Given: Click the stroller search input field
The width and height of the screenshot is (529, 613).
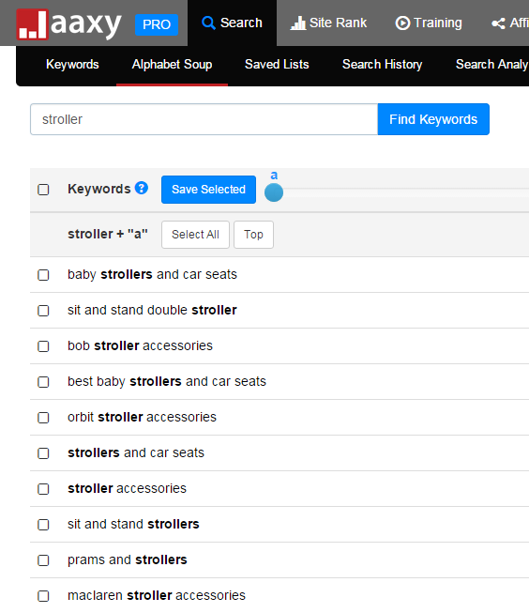Looking at the screenshot, I should [x=204, y=119].
